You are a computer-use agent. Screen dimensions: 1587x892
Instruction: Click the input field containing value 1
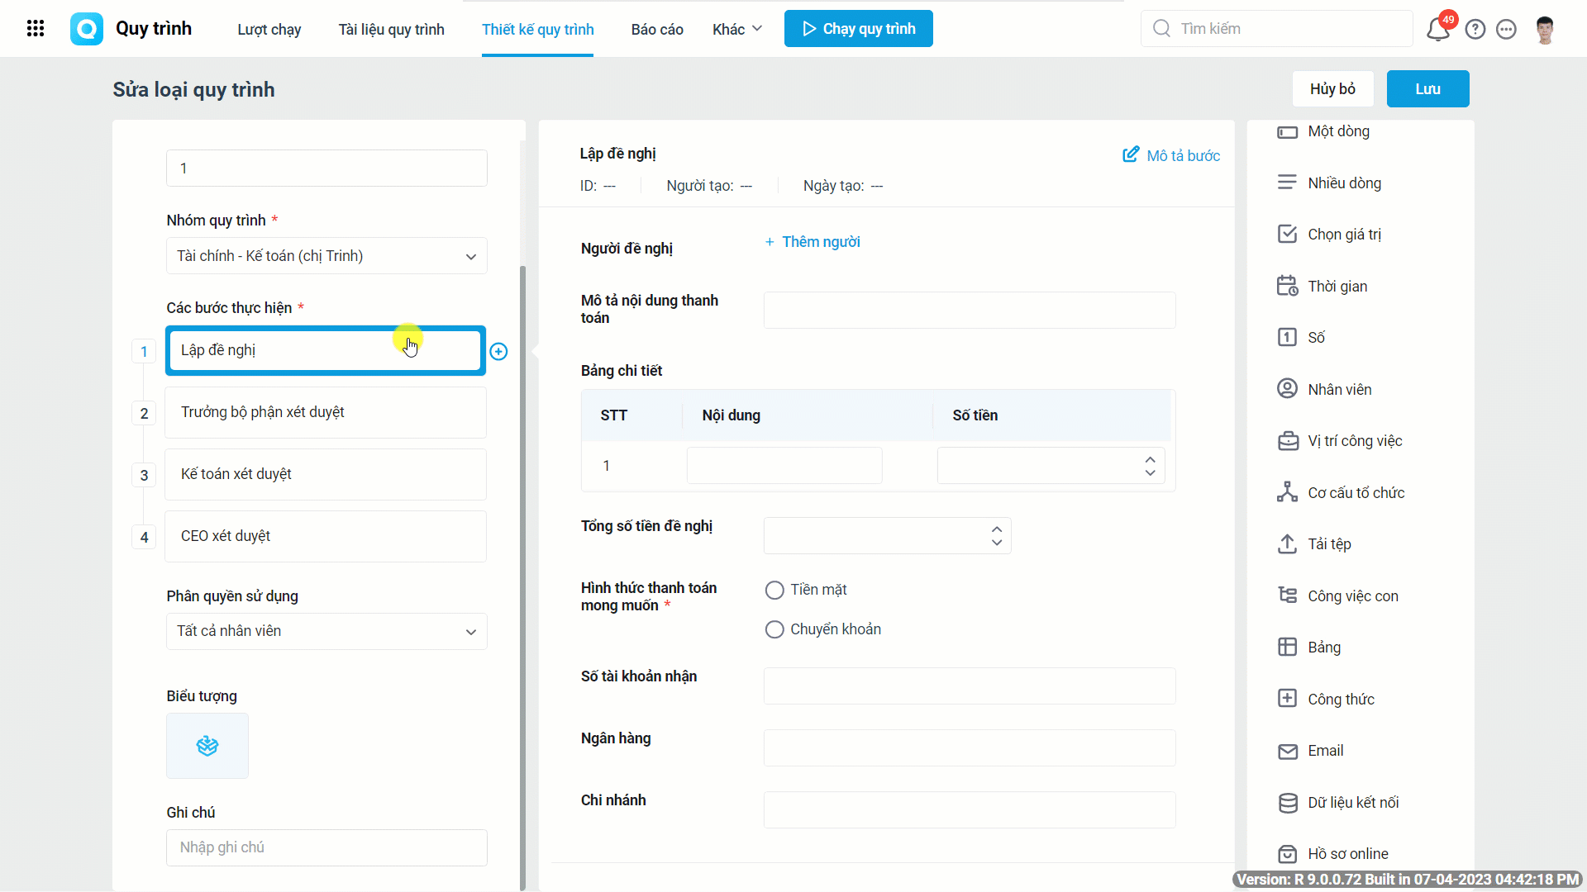[326, 168]
